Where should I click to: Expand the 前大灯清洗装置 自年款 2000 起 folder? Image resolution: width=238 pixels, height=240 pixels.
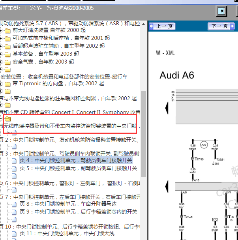click(1, 31)
